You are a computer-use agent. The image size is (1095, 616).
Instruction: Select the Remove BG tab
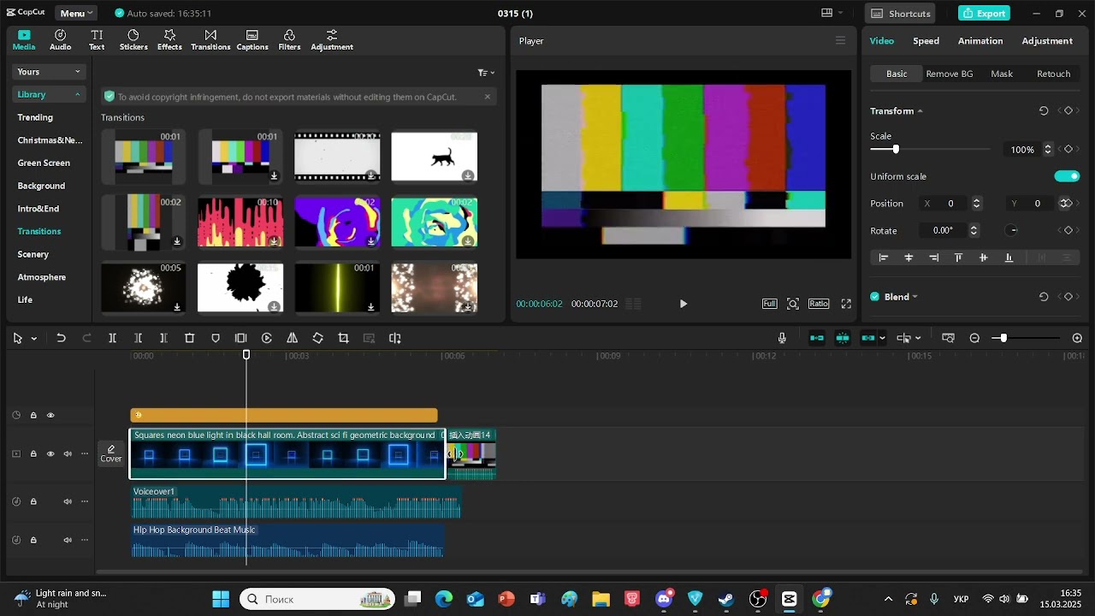click(x=950, y=74)
